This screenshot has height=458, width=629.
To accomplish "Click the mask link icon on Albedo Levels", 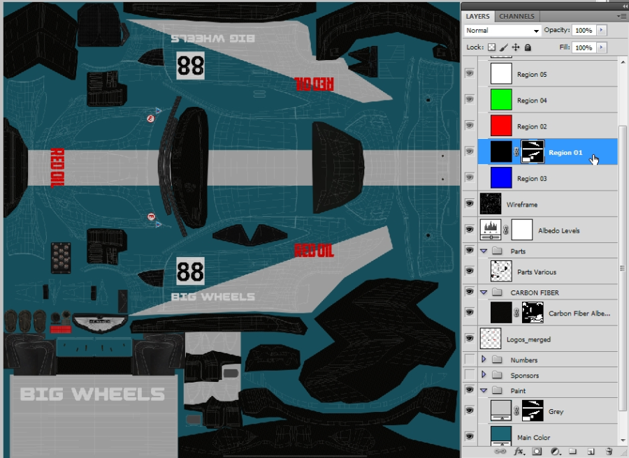I will point(506,230).
